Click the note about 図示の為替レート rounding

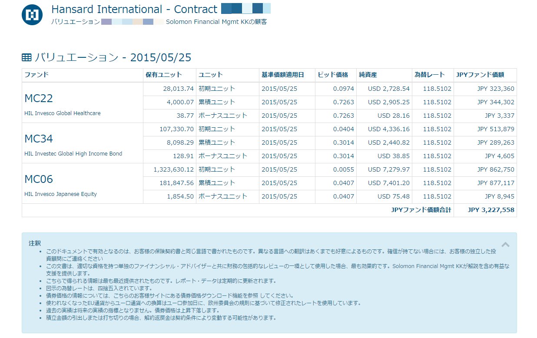[99, 288]
